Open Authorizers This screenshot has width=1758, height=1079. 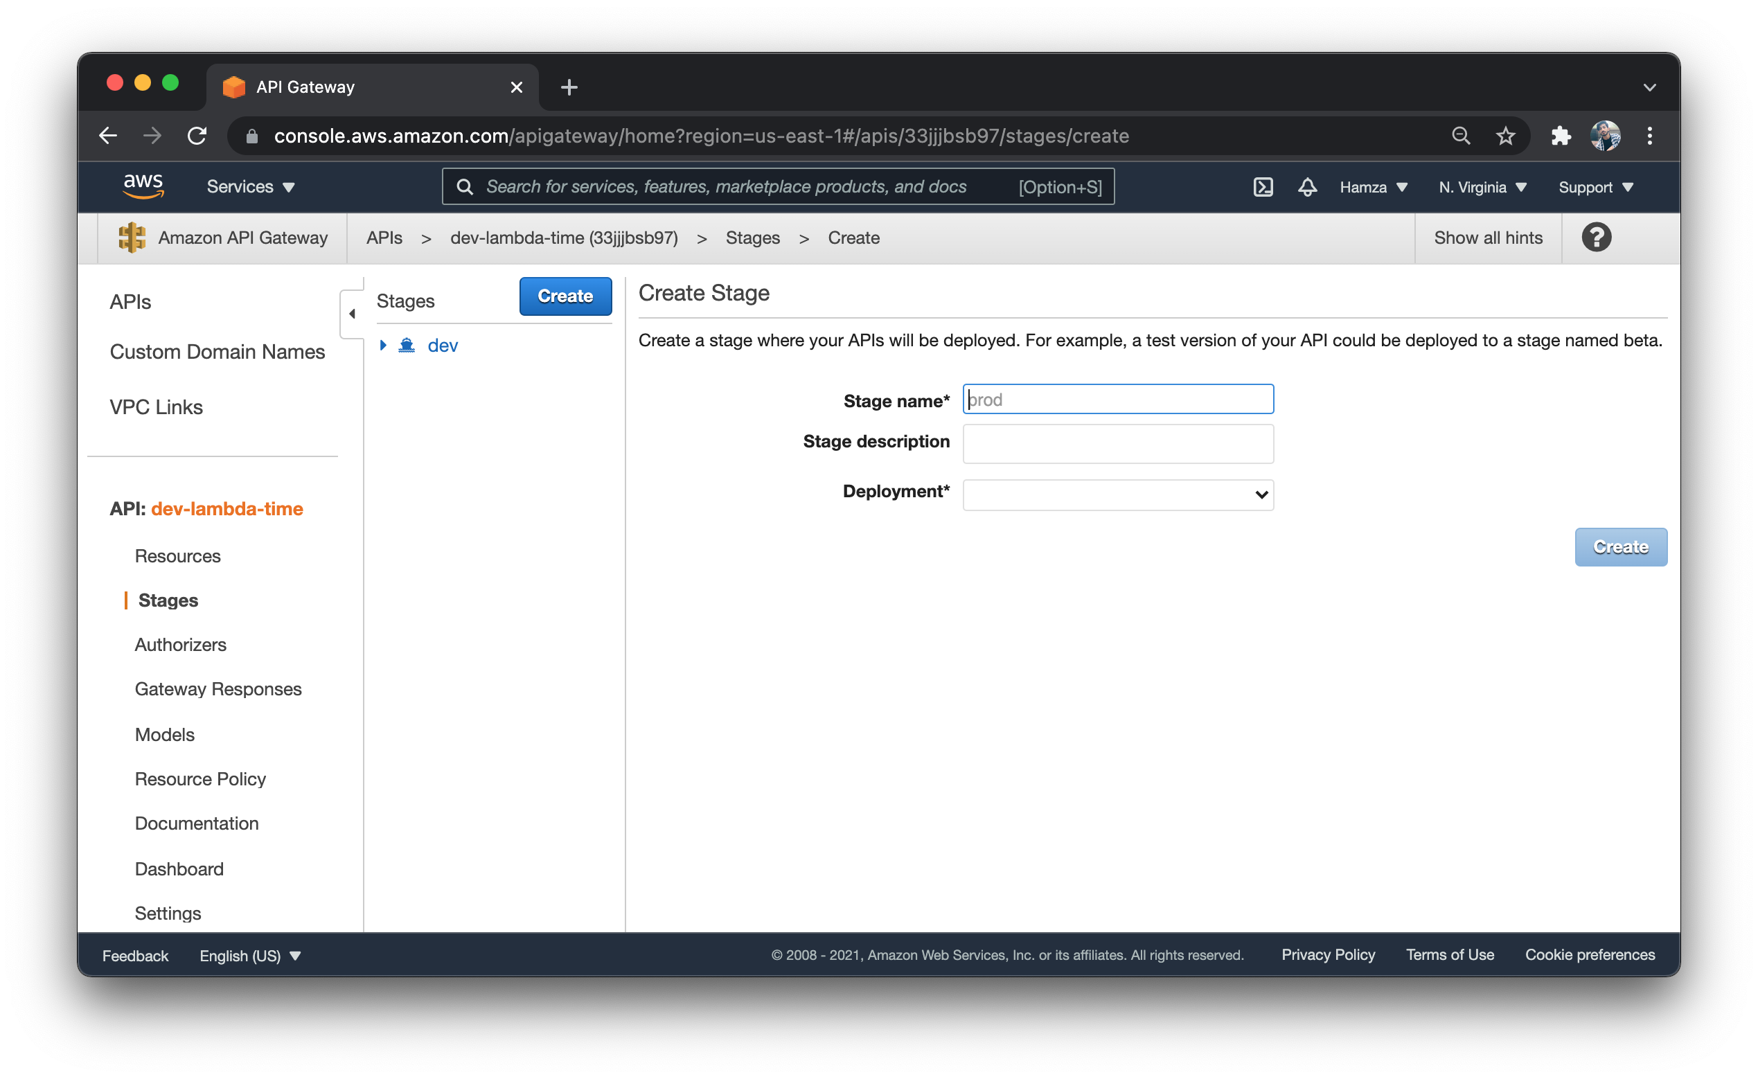[181, 644]
